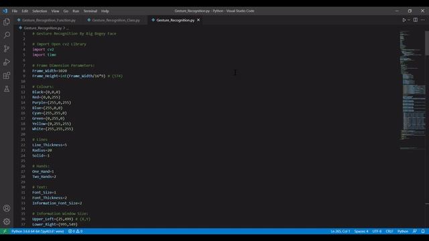Click the Purple=(255,0,255) line

(52, 102)
